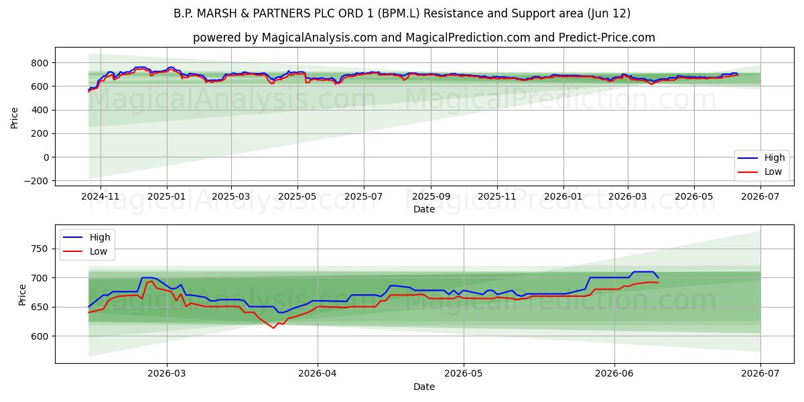Click the bottom chart 'Date' axis label
This screenshot has height=402, width=804.
(424, 387)
